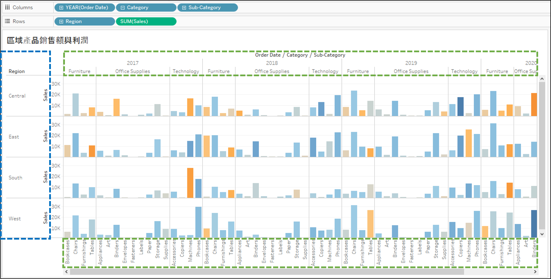Click the Region column header label

17,71
